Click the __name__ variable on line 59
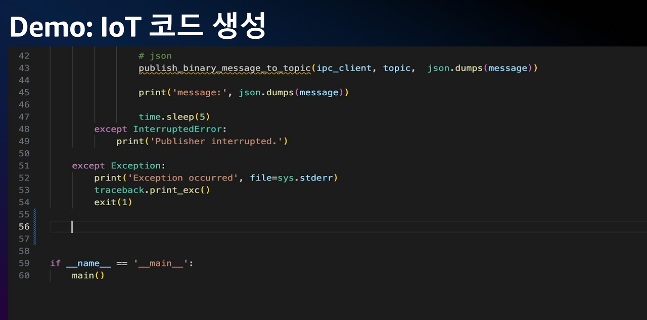Viewport: 647px width, 320px height. coord(88,264)
